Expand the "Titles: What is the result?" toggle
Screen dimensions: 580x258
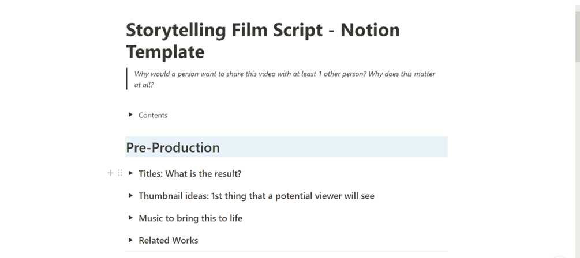tap(131, 173)
